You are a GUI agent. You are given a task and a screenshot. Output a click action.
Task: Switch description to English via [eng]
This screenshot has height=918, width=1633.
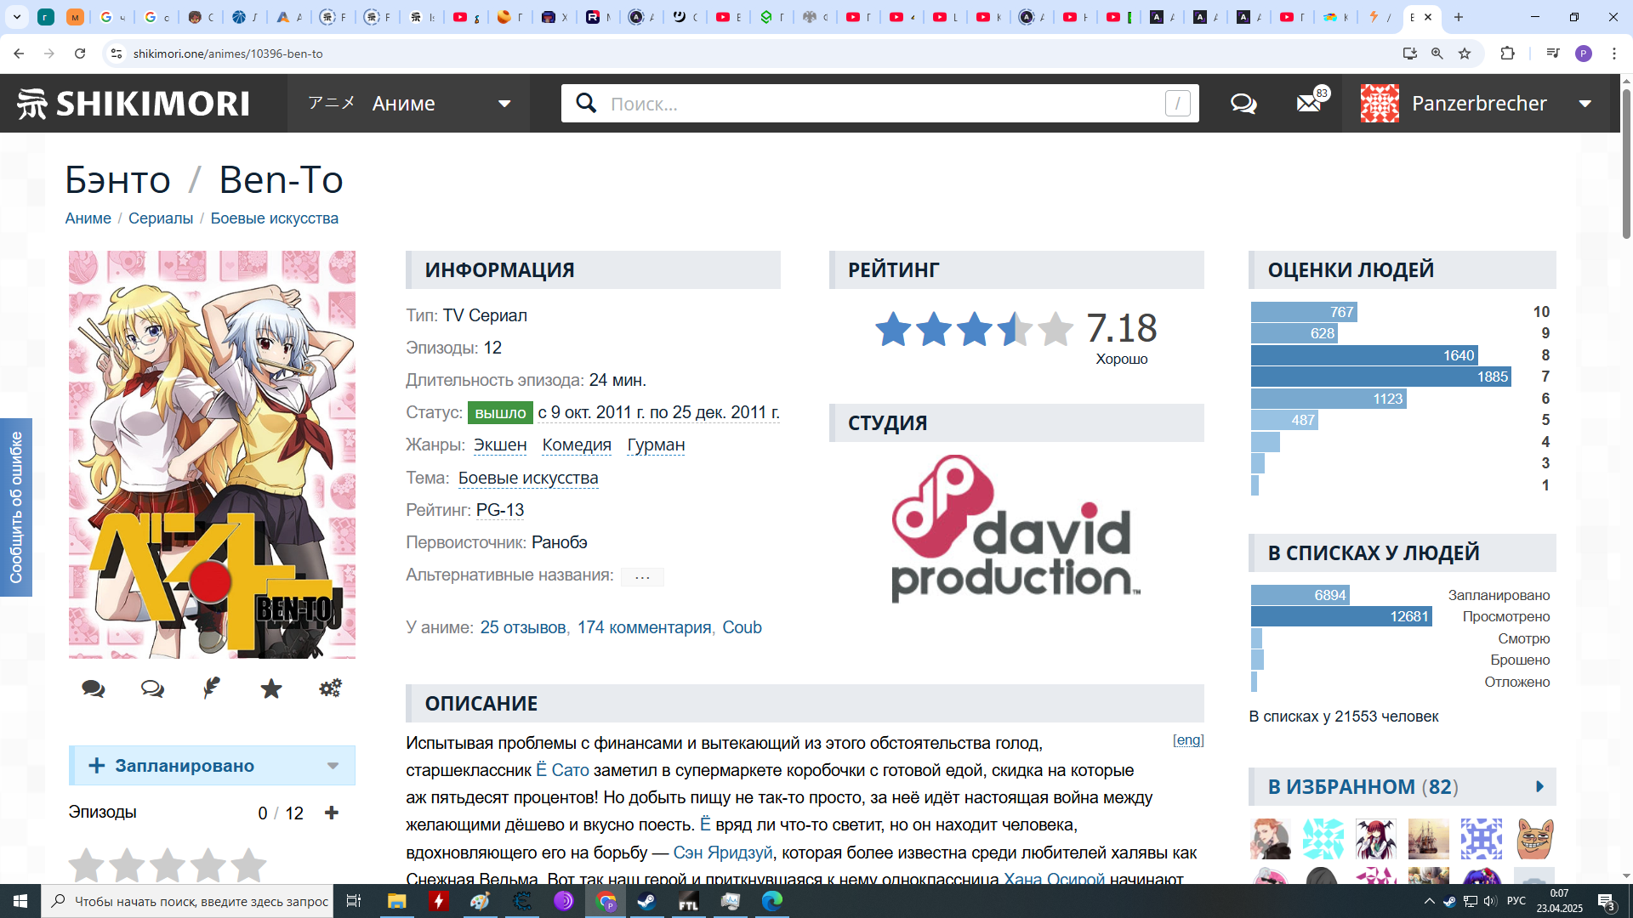pyautogui.click(x=1188, y=740)
